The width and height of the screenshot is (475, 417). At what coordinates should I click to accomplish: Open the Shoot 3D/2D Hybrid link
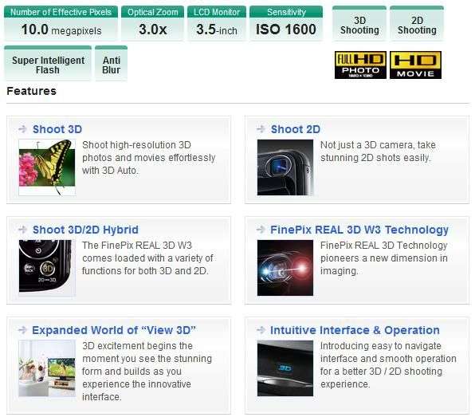tap(85, 230)
